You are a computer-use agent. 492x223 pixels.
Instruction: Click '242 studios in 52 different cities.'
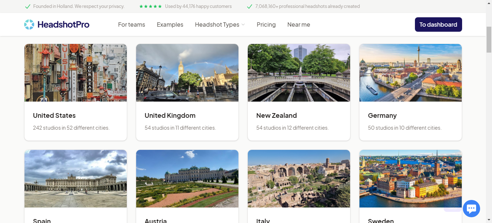(x=71, y=128)
